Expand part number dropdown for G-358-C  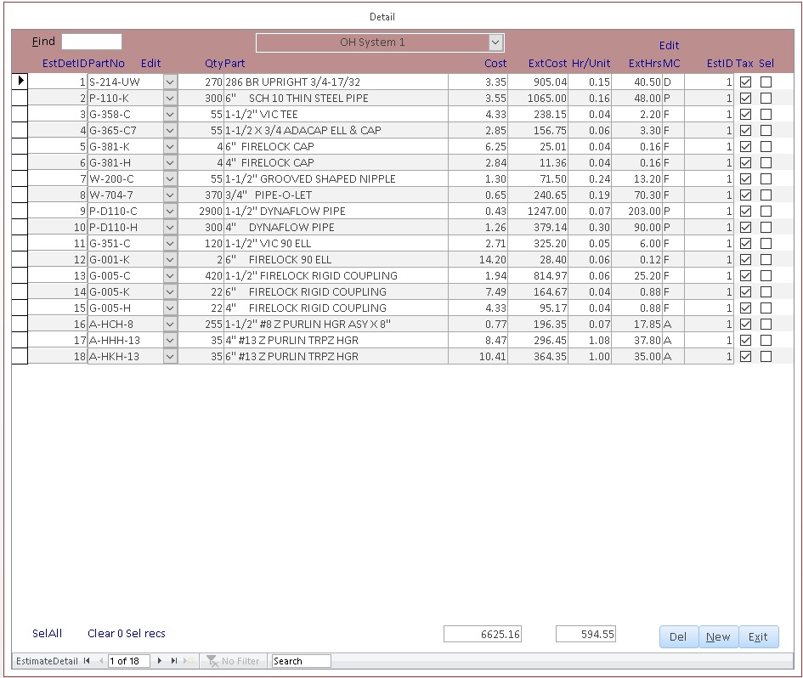pos(170,115)
